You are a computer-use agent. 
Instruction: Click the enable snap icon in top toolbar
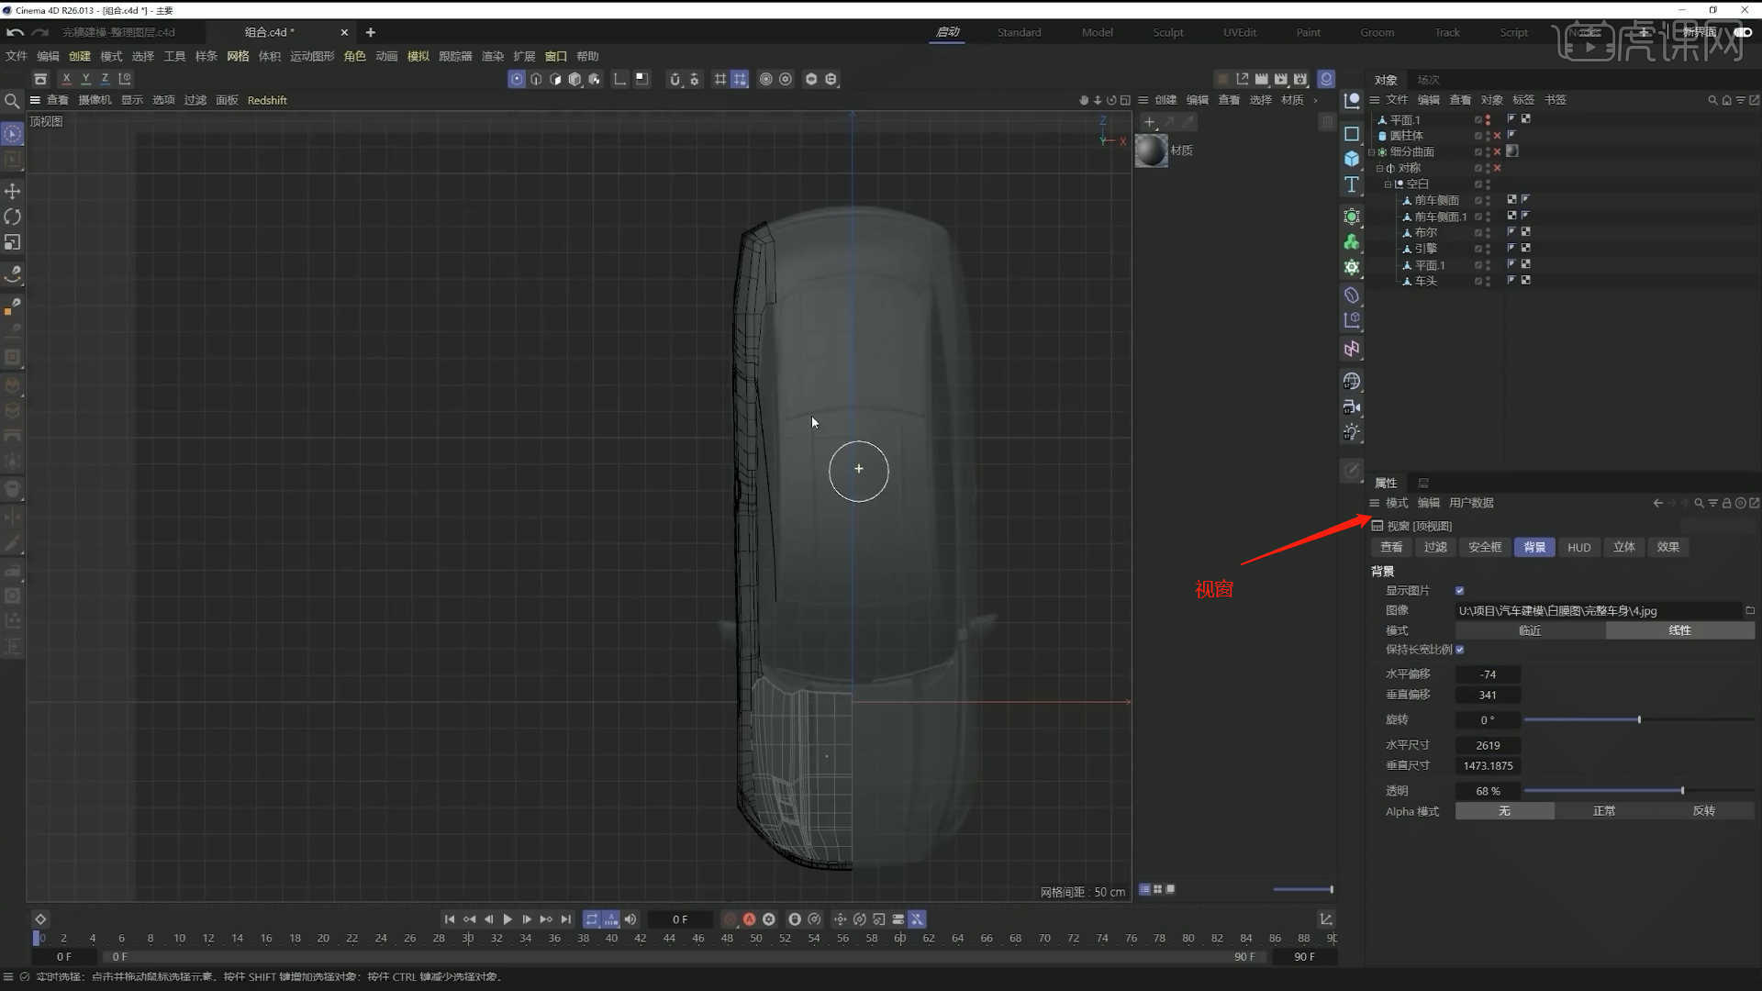(675, 79)
